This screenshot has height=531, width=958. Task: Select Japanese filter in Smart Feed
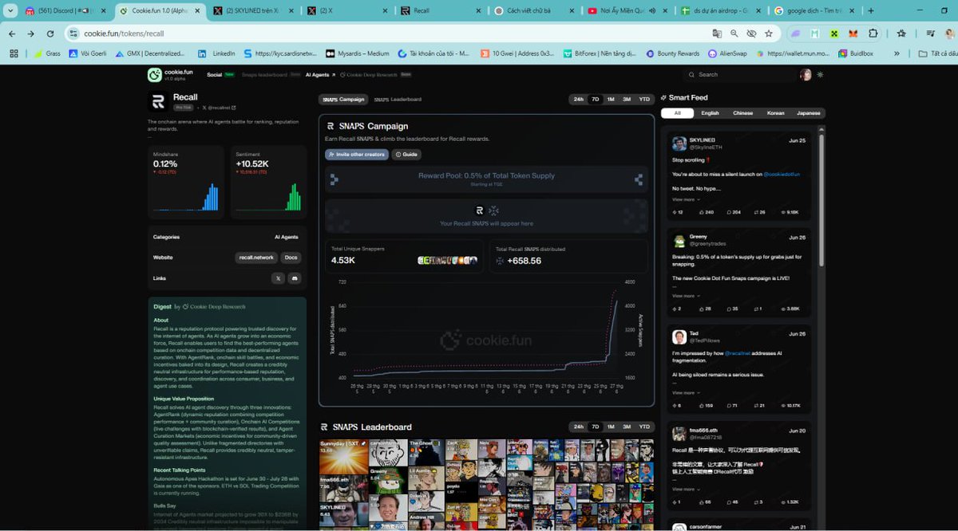click(808, 113)
